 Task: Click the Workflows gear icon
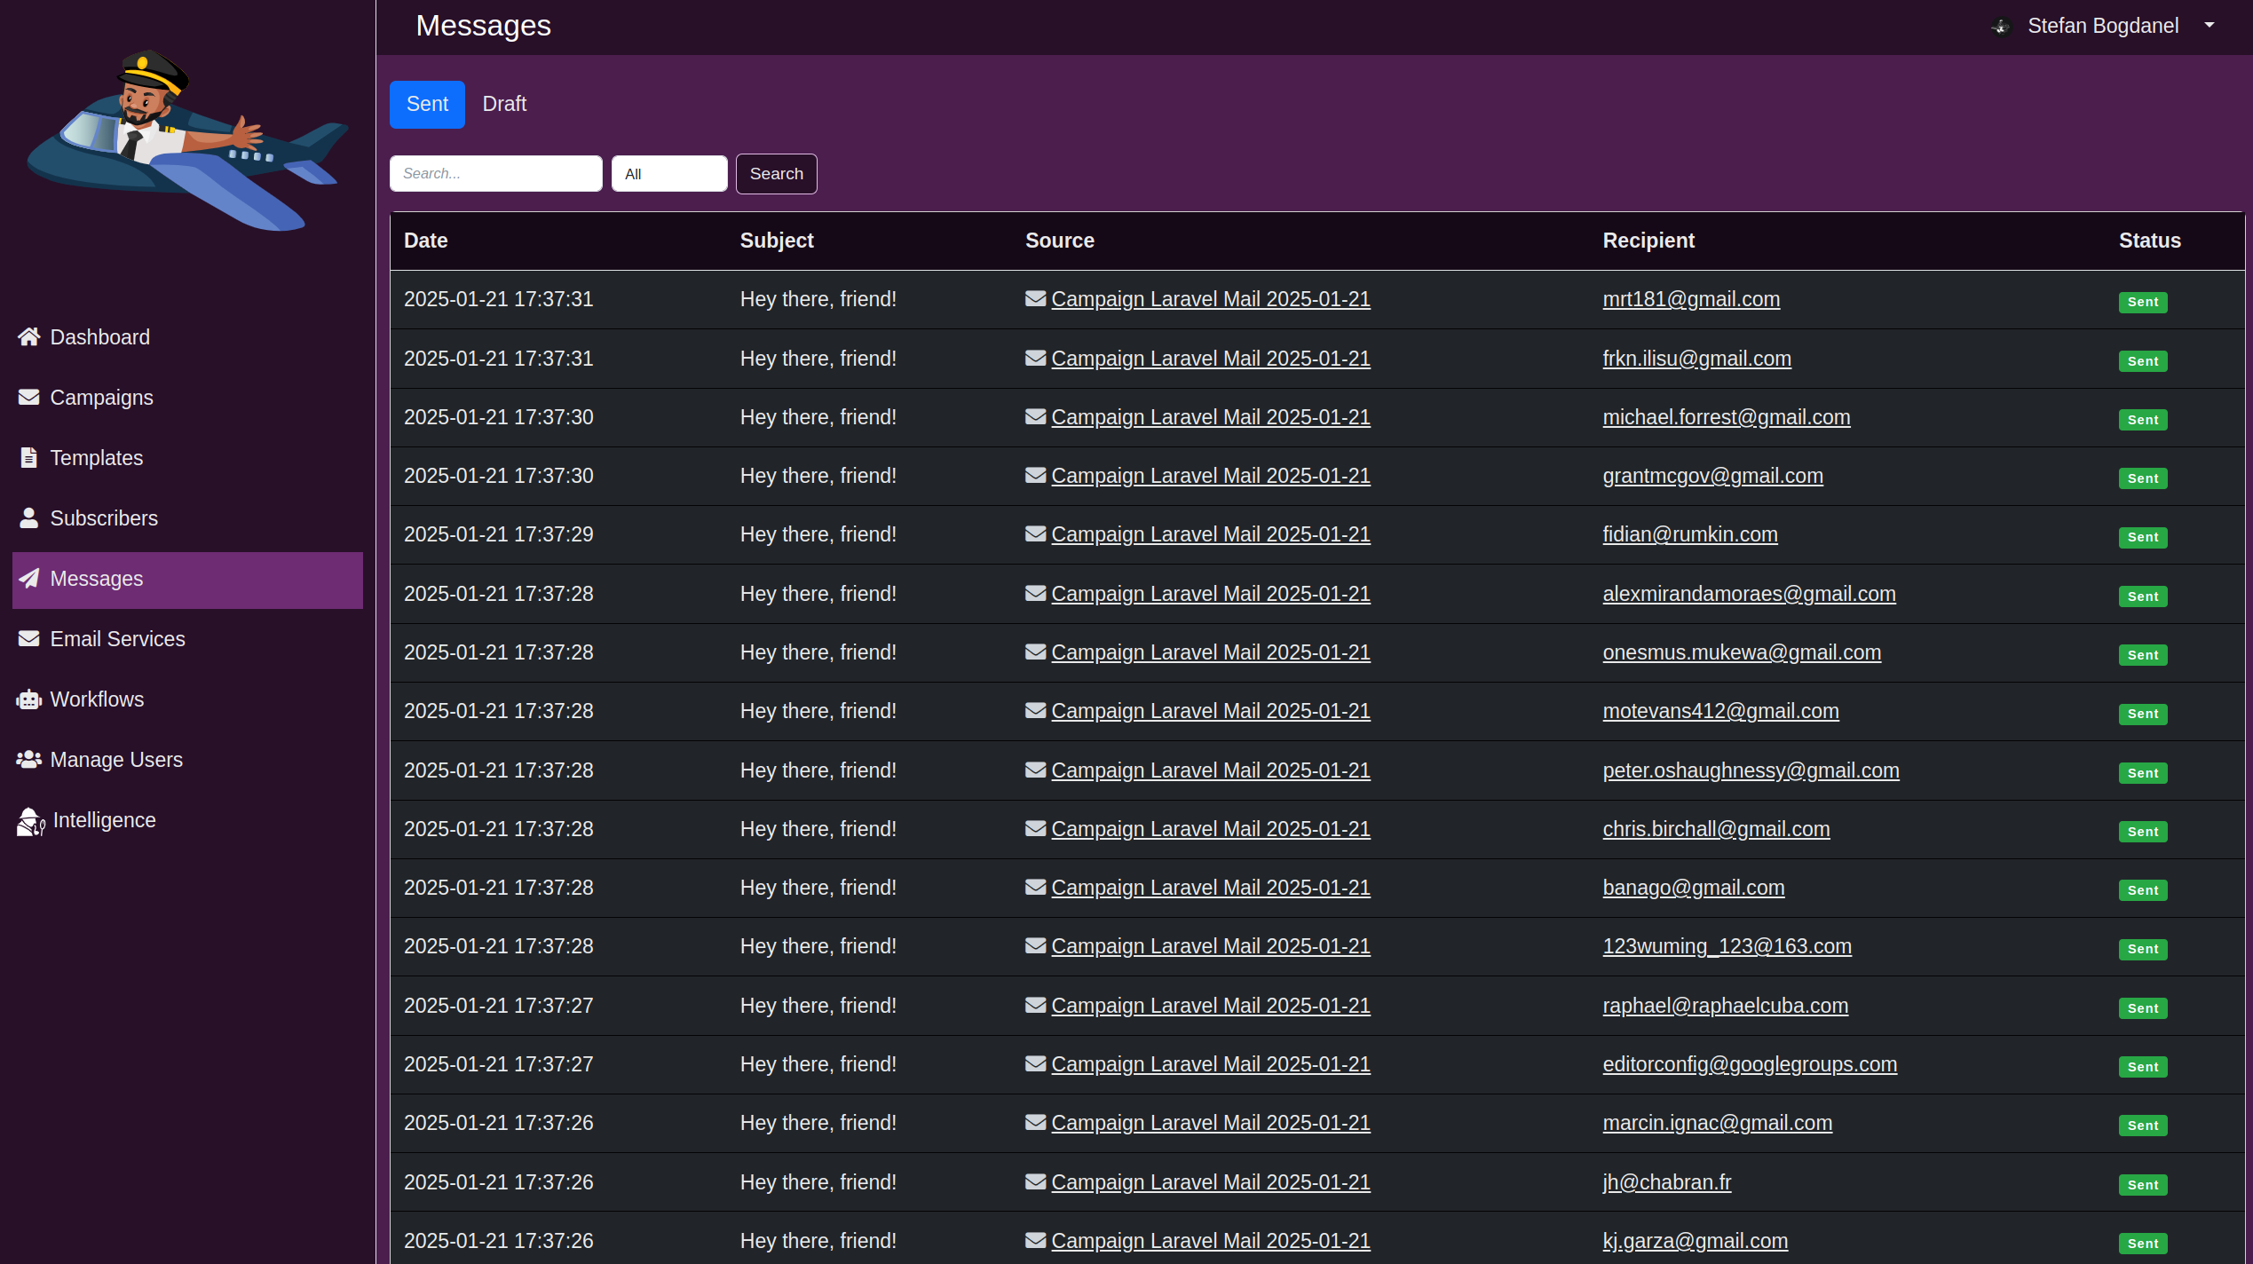click(x=28, y=699)
